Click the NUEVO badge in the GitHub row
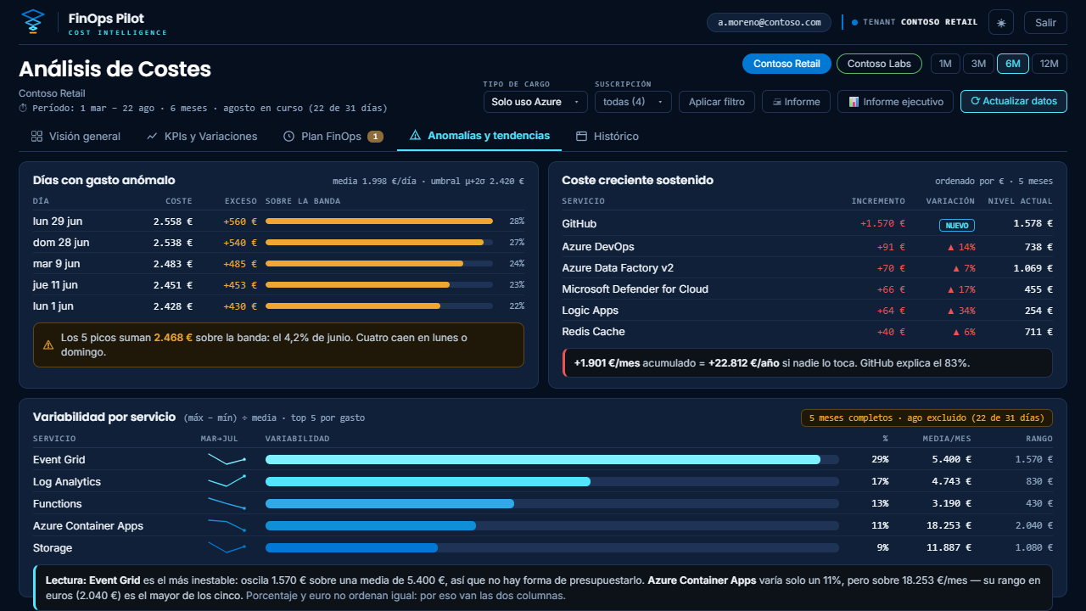 click(957, 226)
